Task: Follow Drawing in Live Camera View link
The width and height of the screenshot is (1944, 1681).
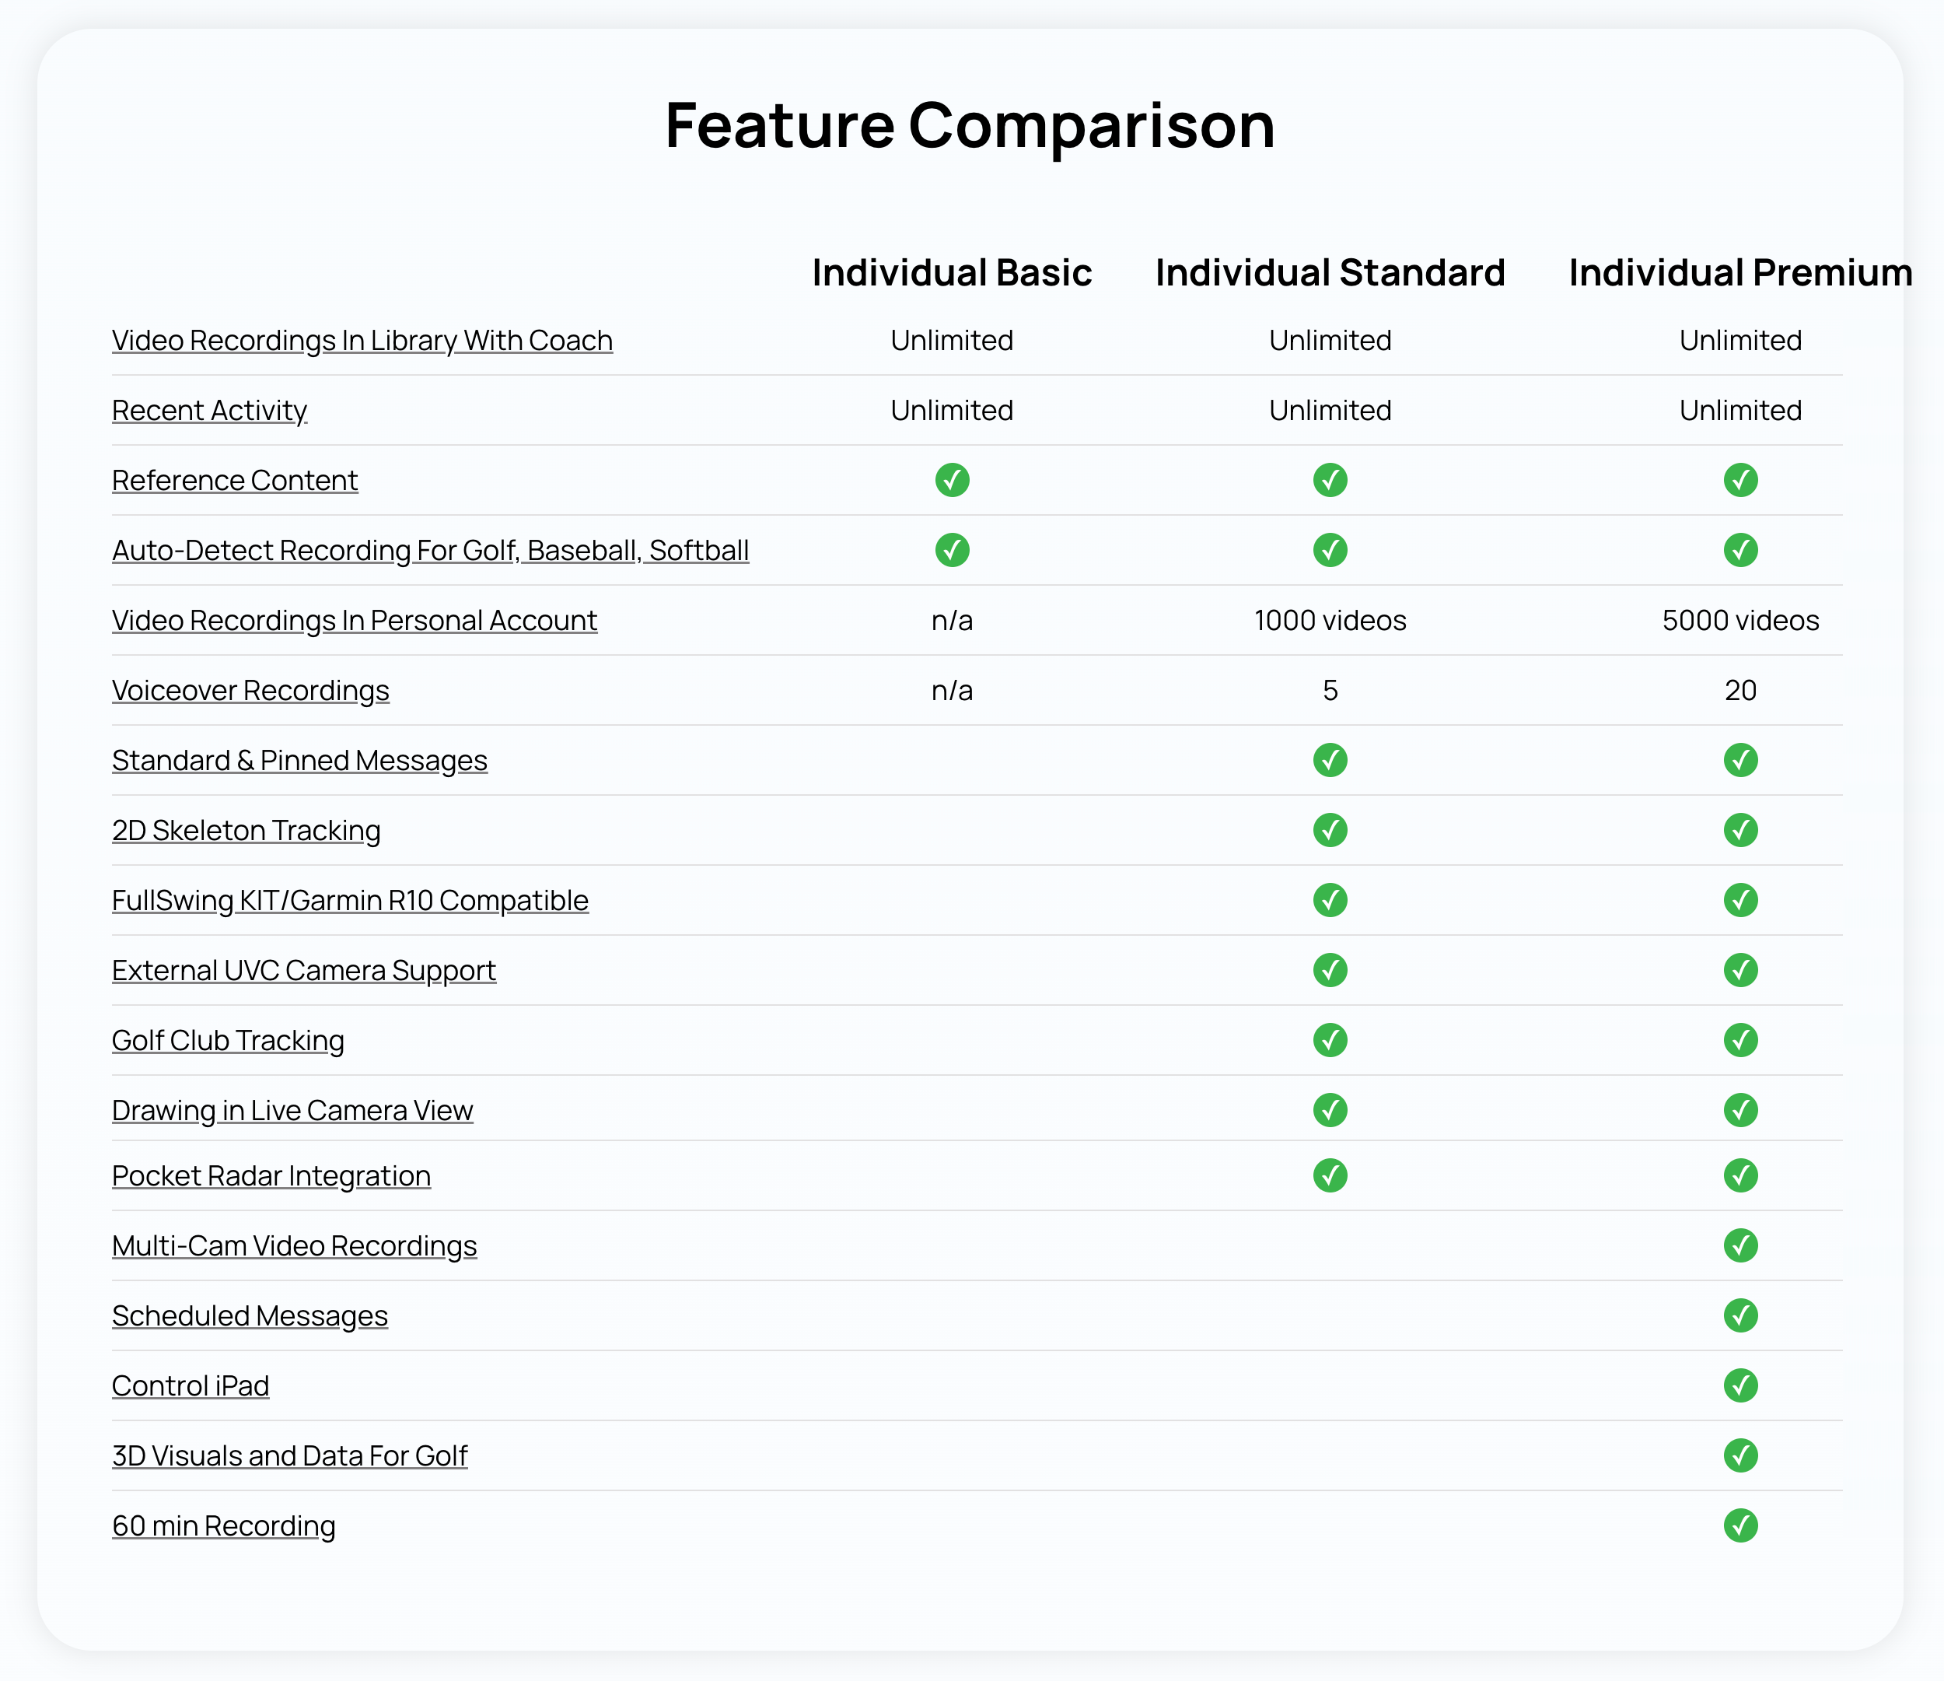Action: (292, 1110)
